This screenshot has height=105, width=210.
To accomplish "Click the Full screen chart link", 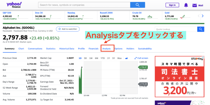I will [x=141, y=58].
